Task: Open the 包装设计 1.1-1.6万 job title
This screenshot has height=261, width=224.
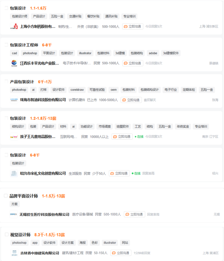Action: tap(18, 8)
